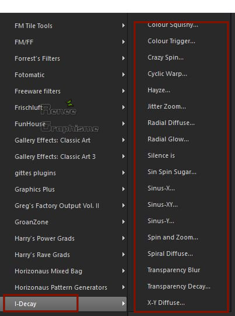The height and width of the screenshot is (316, 235).
Task: Select X-Y Diffuse filter entry
Action: click(x=166, y=303)
